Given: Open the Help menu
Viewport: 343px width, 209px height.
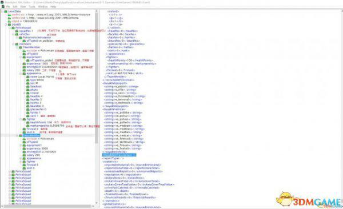Looking at the screenshot, I should point(53,7).
